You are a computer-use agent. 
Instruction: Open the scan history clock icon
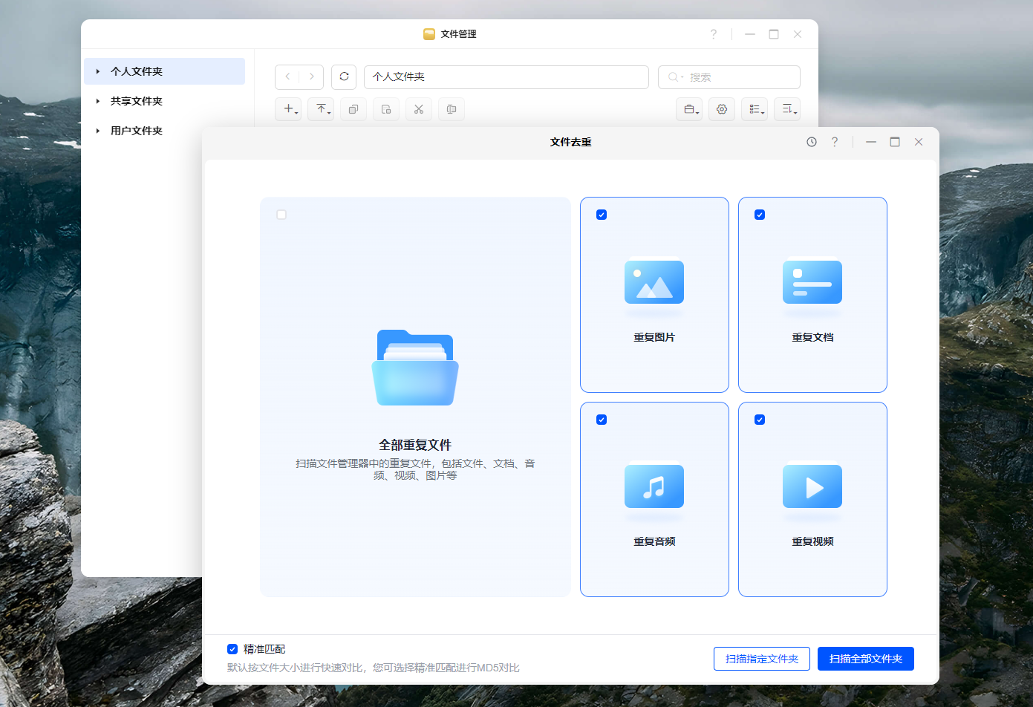tap(812, 142)
